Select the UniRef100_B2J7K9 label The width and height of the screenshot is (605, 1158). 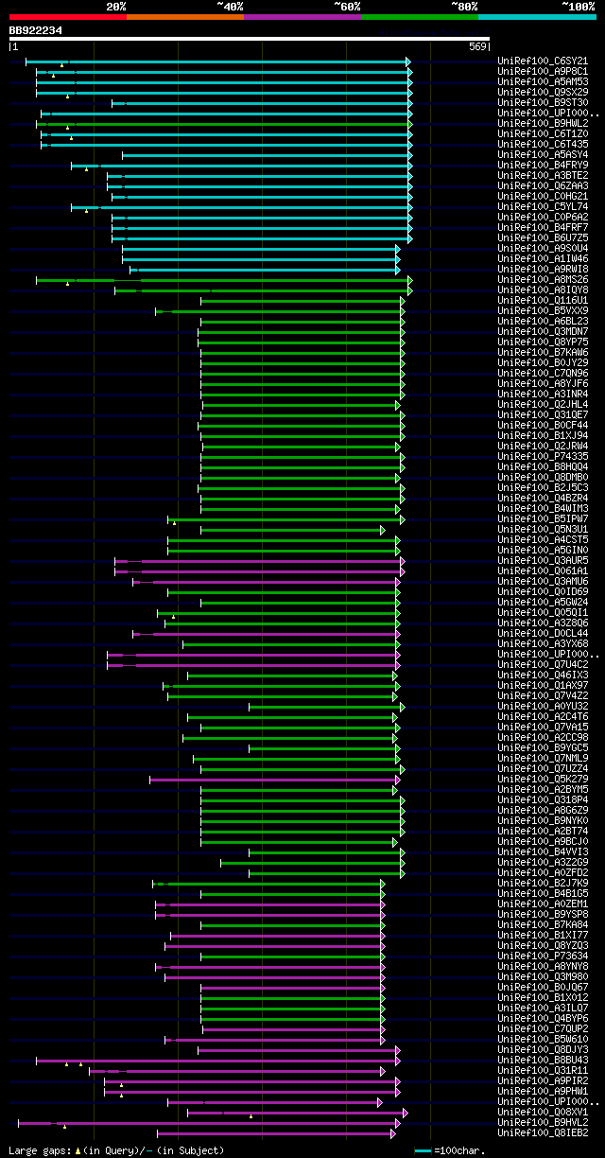tap(543, 884)
